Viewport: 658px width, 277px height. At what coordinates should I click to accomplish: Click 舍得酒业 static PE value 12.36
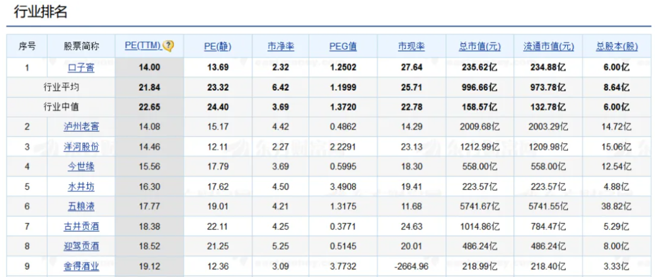point(217,266)
